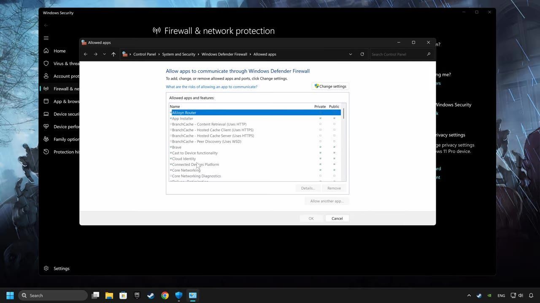Check the box left of Core Networking Diagnostics
The height and width of the screenshot is (303, 540).
tap(171, 176)
